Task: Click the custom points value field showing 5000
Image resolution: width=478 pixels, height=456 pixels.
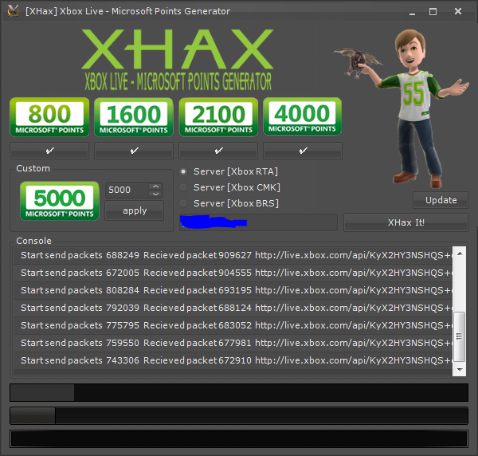Action: click(127, 190)
